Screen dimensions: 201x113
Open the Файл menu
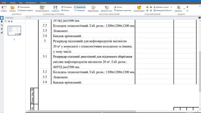tap(4, 3)
